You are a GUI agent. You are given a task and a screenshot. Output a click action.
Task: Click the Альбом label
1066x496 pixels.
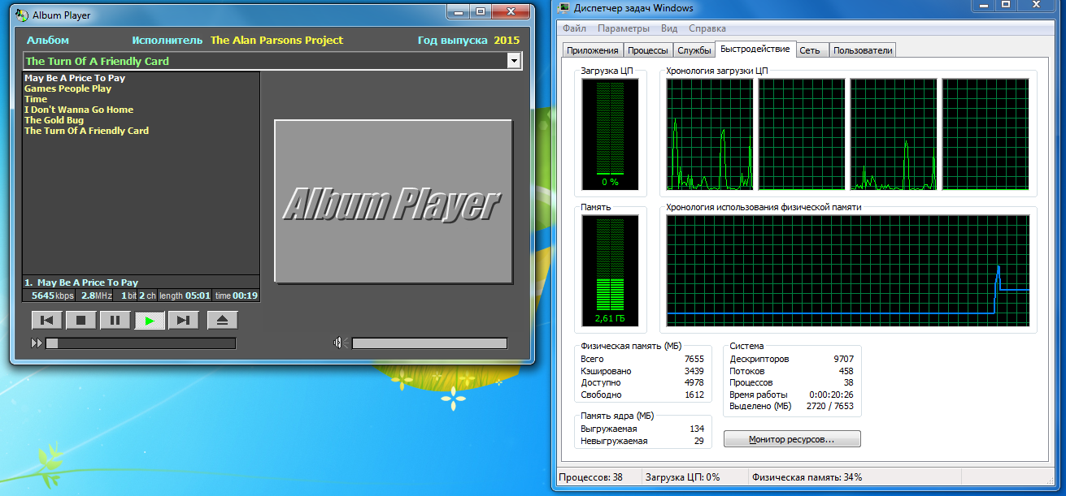[x=48, y=41]
